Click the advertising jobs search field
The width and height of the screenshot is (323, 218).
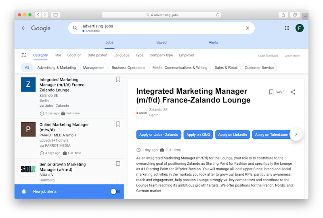pos(161,28)
